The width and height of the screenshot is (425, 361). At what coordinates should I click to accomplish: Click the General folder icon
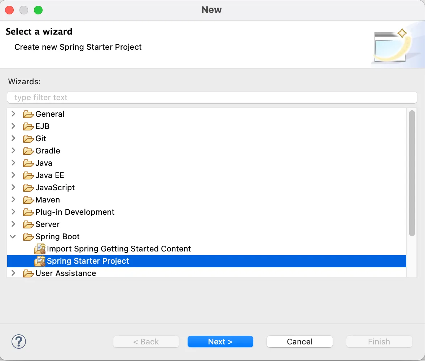(28, 114)
